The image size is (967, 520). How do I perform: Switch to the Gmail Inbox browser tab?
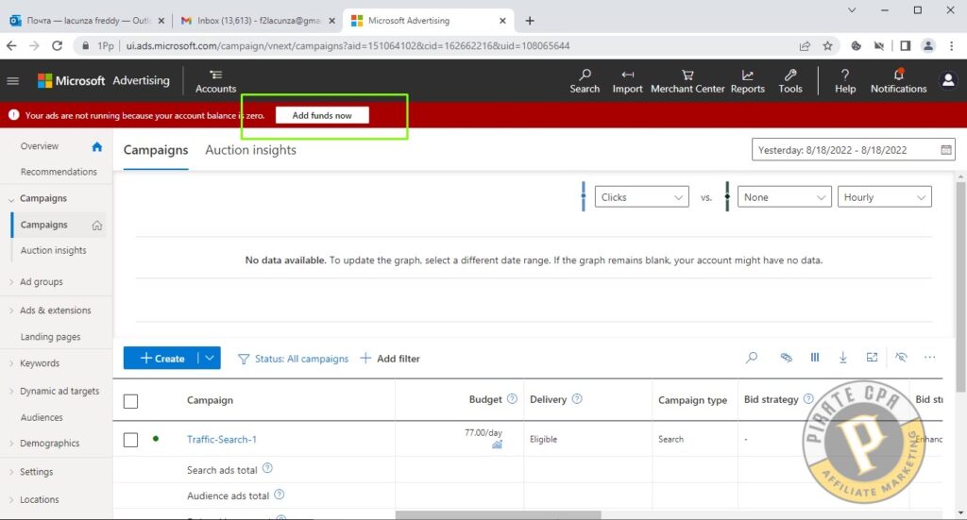tap(258, 21)
